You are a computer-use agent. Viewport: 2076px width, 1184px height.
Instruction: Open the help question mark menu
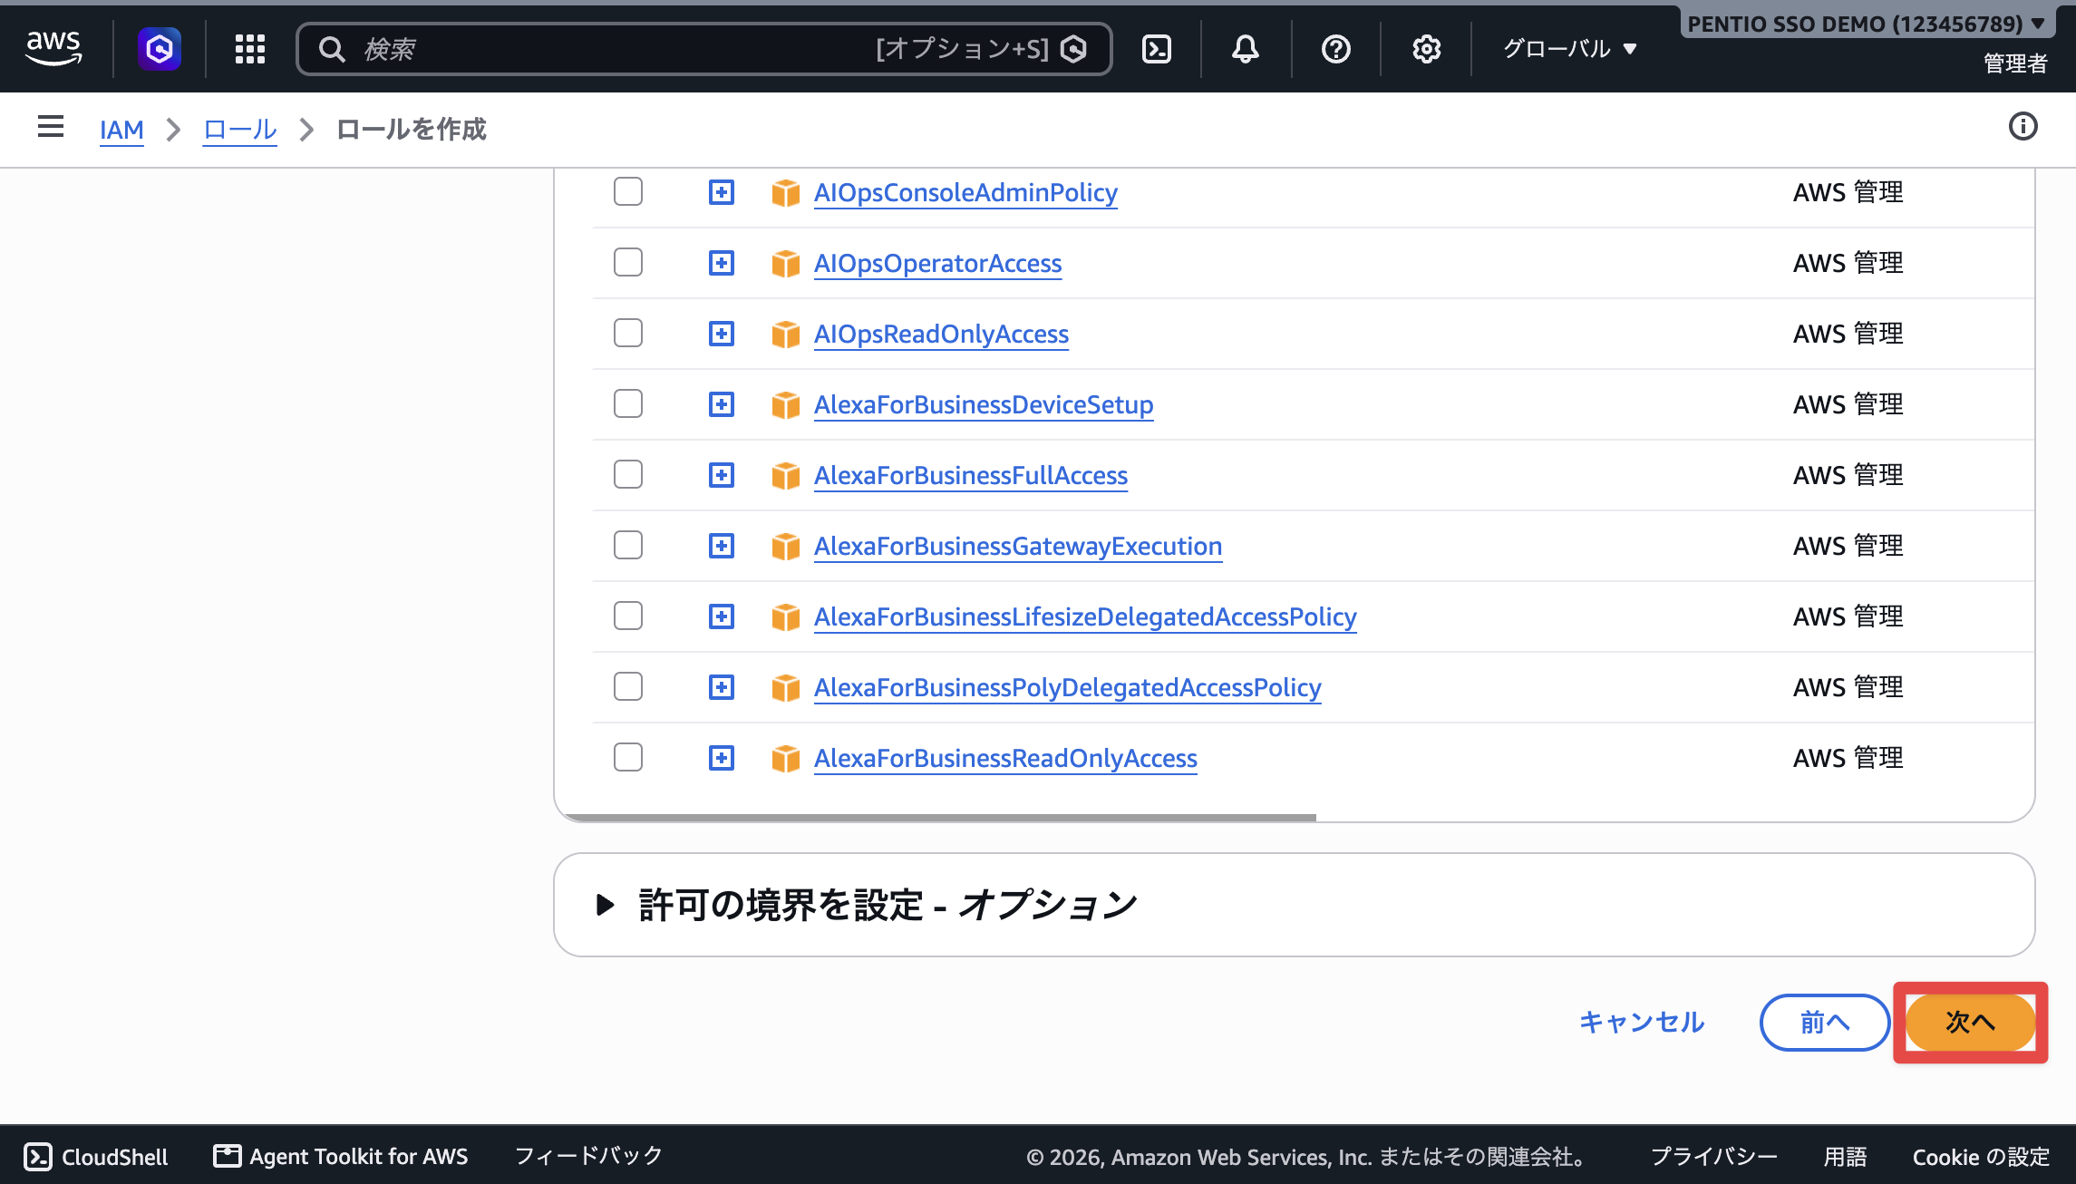tap(1336, 49)
